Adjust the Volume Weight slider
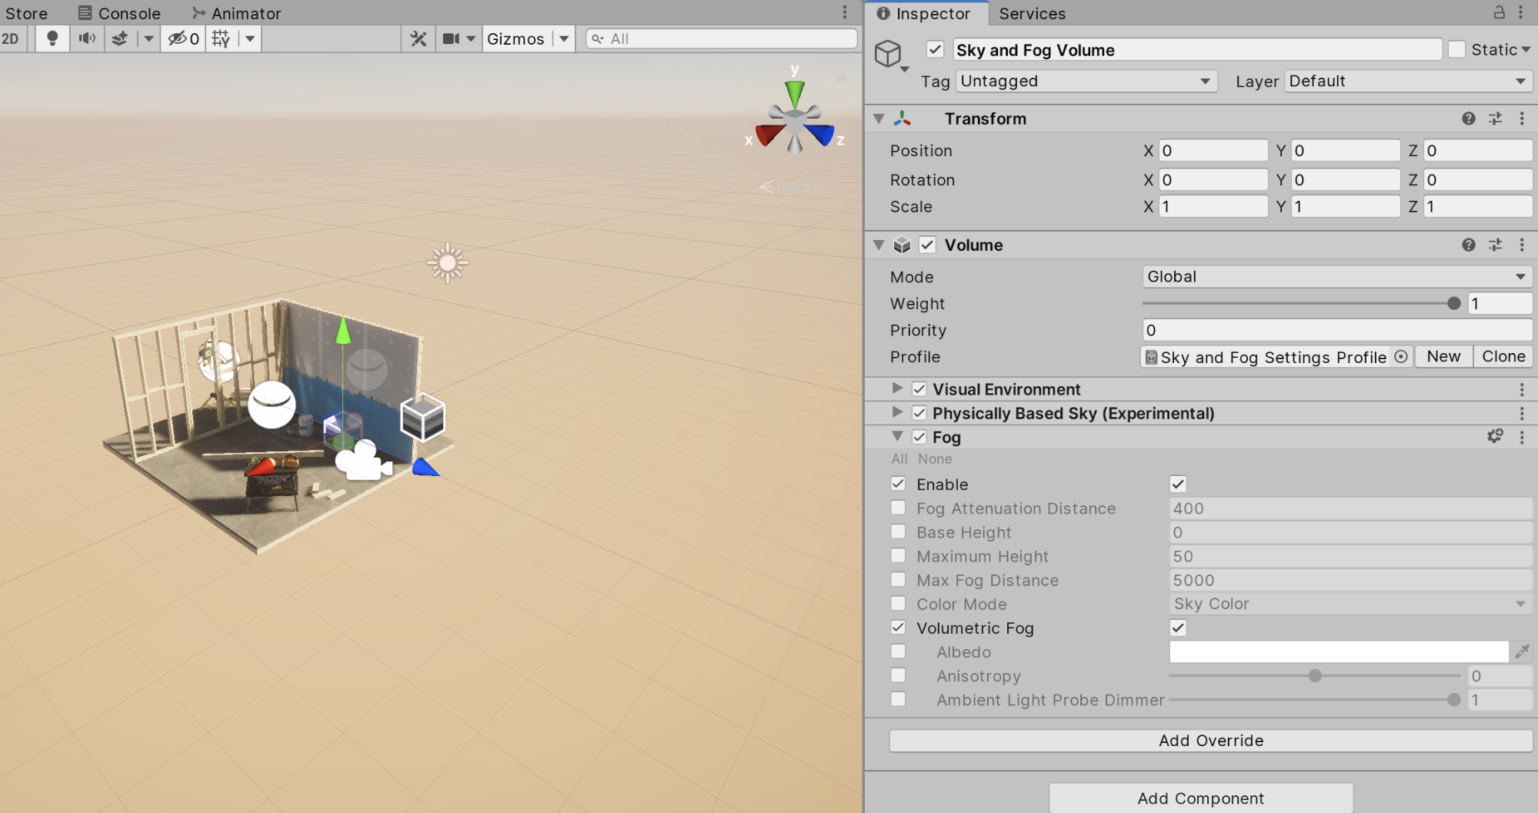 coord(1453,304)
